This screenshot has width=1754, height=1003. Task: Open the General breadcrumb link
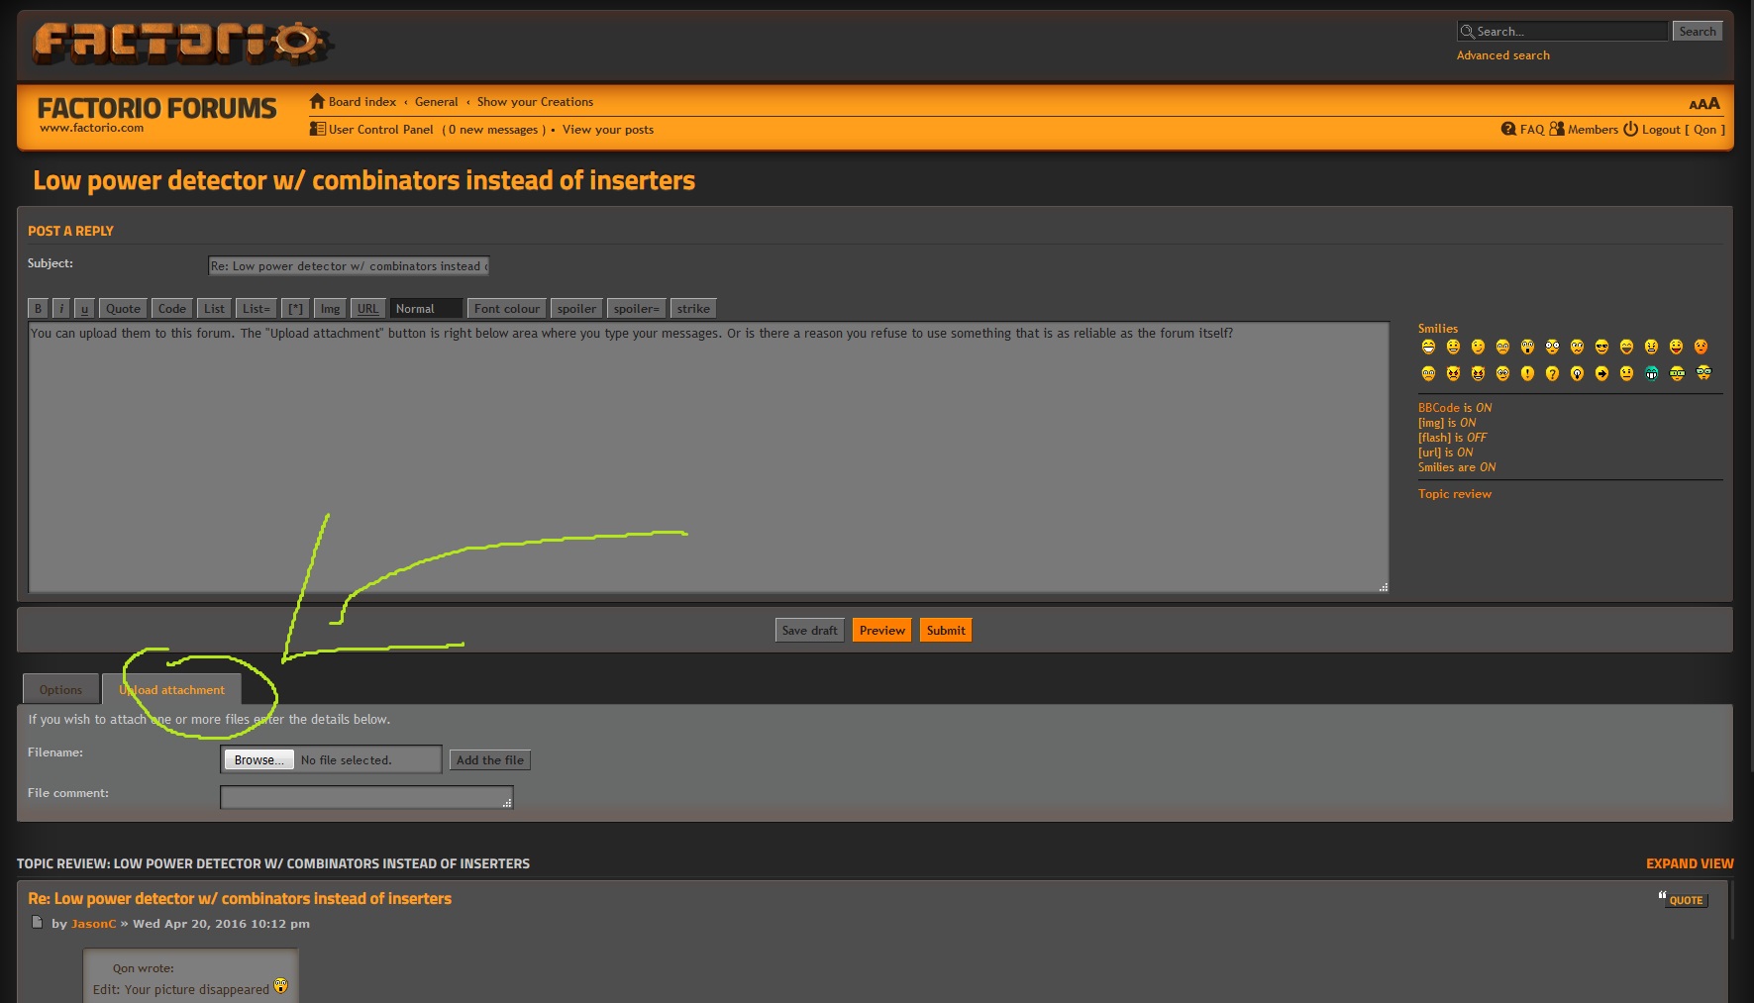coord(436,102)
